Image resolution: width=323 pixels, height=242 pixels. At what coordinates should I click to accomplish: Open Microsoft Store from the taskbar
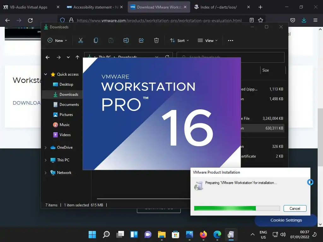pyautogui.click(x=175, y=234)
